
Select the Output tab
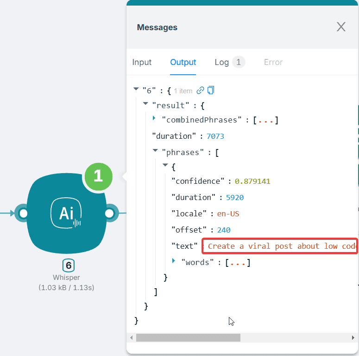pos(183,62)
